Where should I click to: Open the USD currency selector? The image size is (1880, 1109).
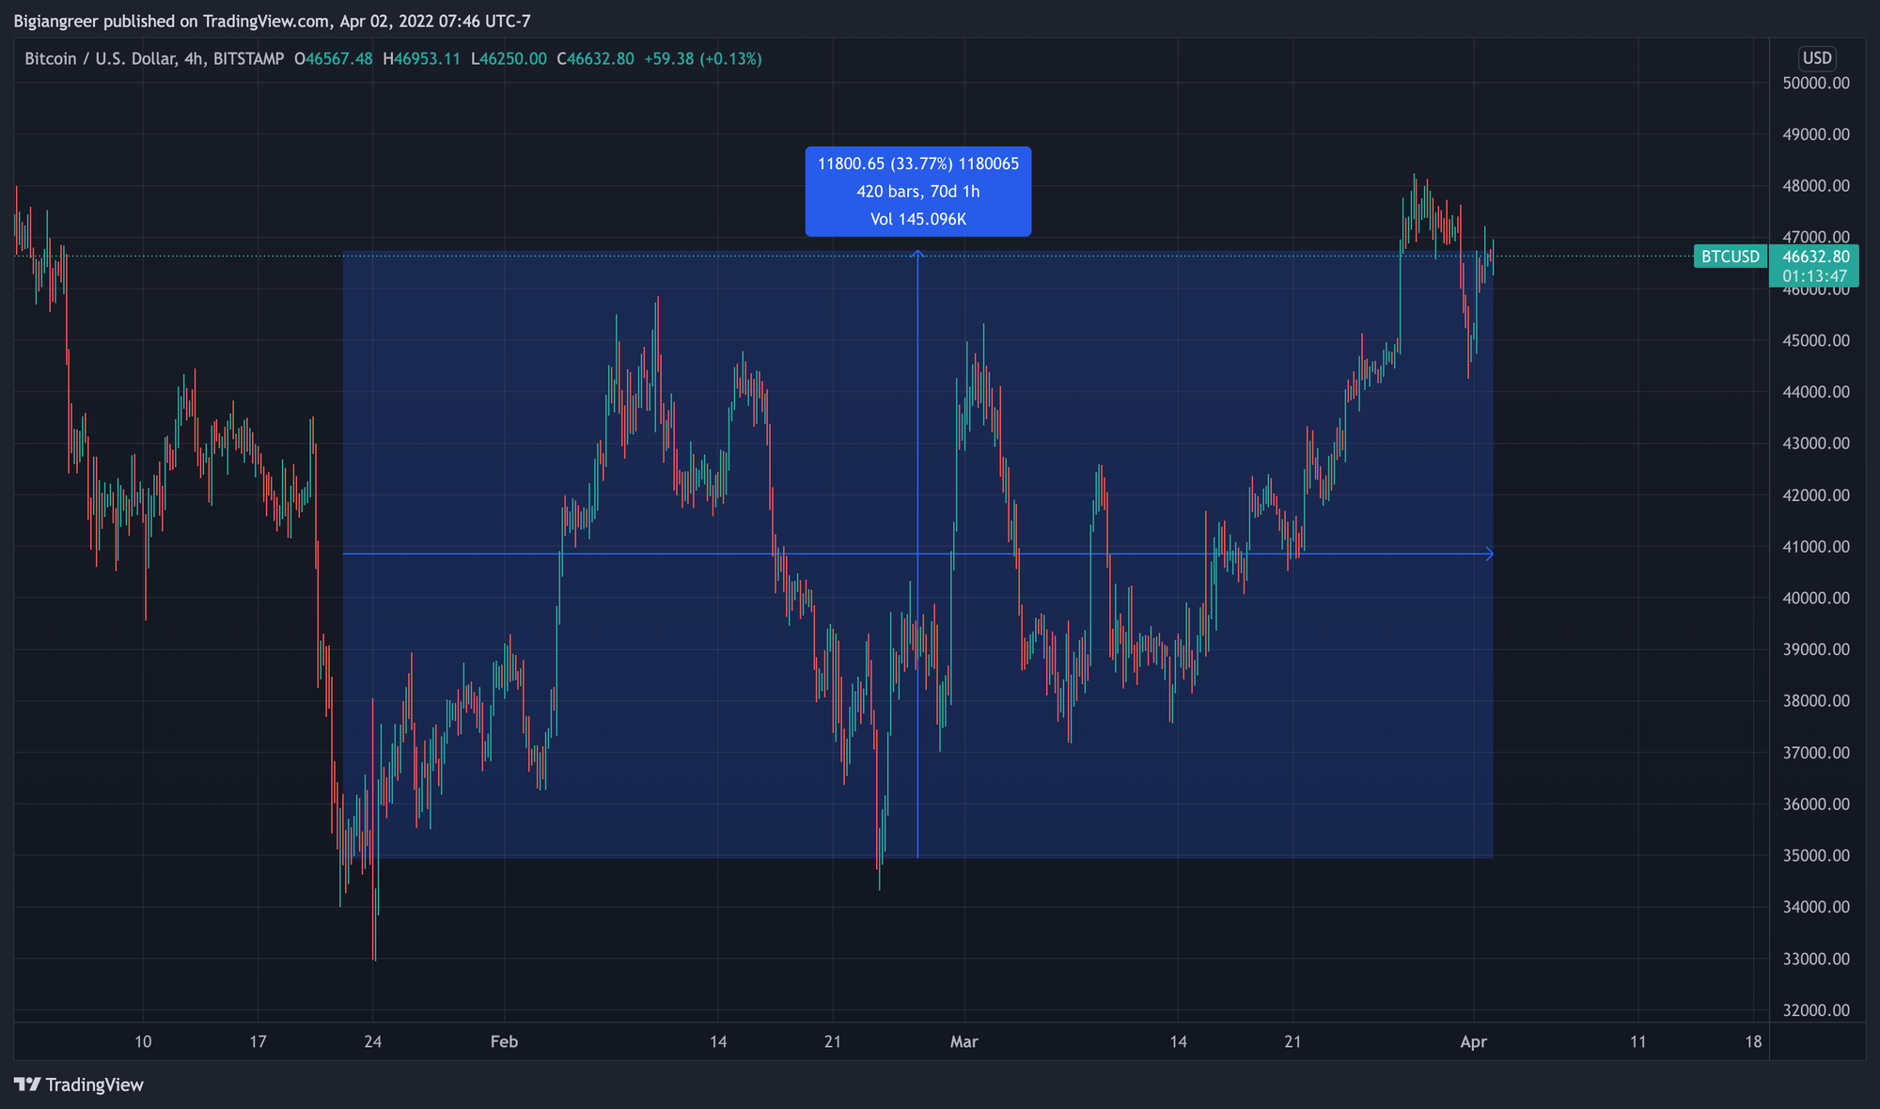1816,58
